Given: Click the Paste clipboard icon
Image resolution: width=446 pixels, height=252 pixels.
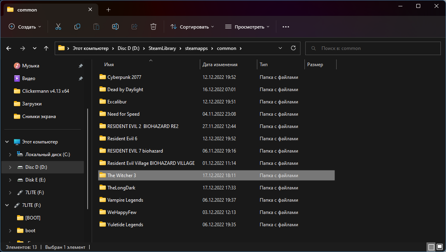Looking at the screenshot, I should point(96,27).
